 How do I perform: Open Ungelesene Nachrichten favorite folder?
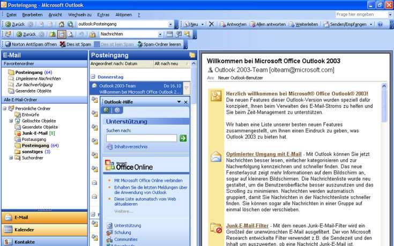(x=34, y=78)
